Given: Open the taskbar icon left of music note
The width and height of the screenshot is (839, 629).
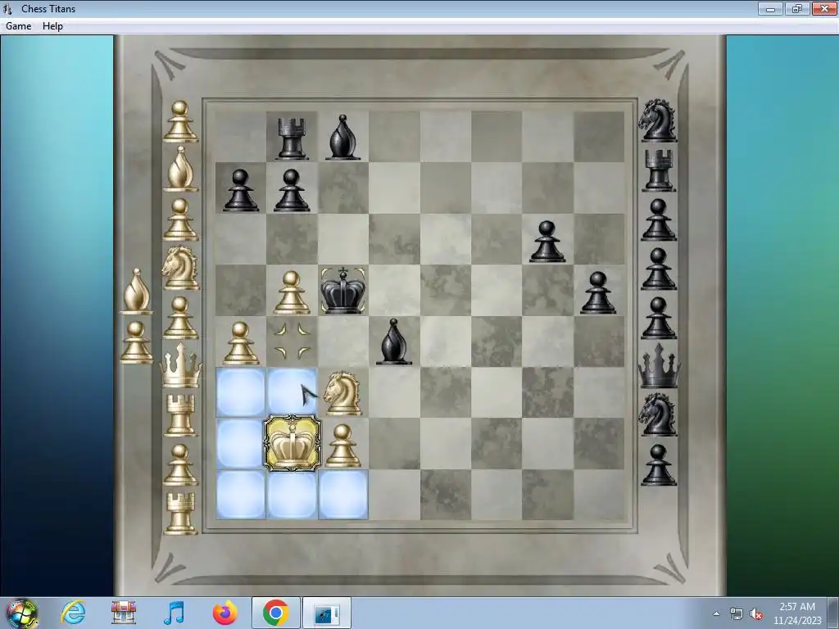Looking at the screenshot, I should point(124,613).
